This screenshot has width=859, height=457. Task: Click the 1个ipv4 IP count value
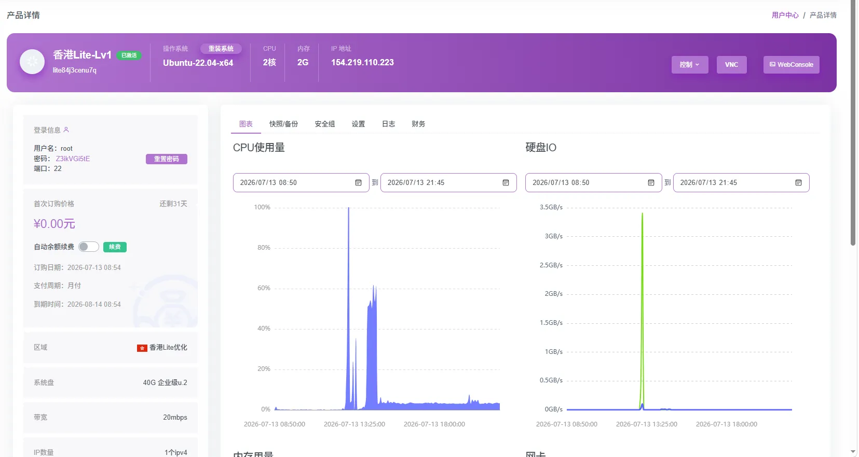pyautogui.click(x=176, y=452)
